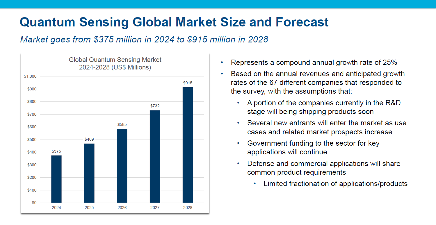The height and width of the screenshot is (225, 436).
Task: Select the $375 data label
Action: point(56,151)
